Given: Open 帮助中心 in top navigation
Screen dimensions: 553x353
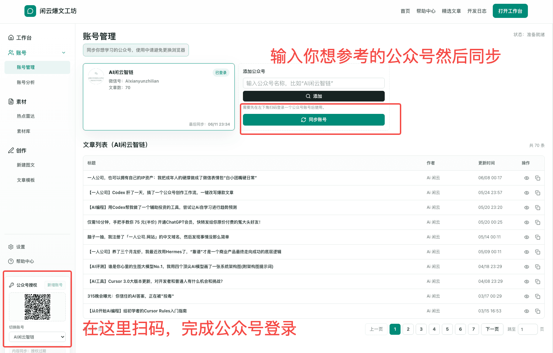Looking at the screenshot, I should pyautogui.click(x=426, y=11).
